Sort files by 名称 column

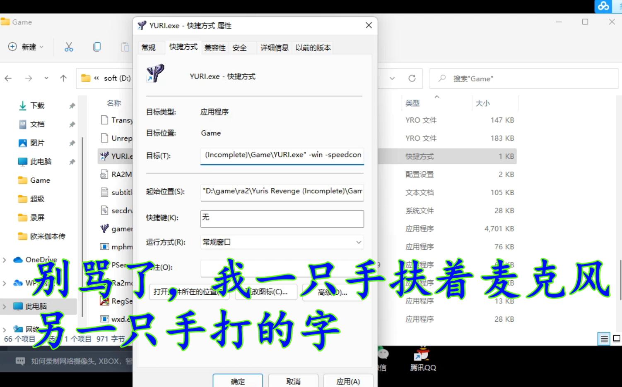114,103
